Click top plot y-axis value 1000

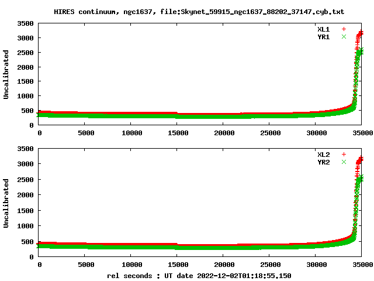pyautogui.click(x=25, y=96)
